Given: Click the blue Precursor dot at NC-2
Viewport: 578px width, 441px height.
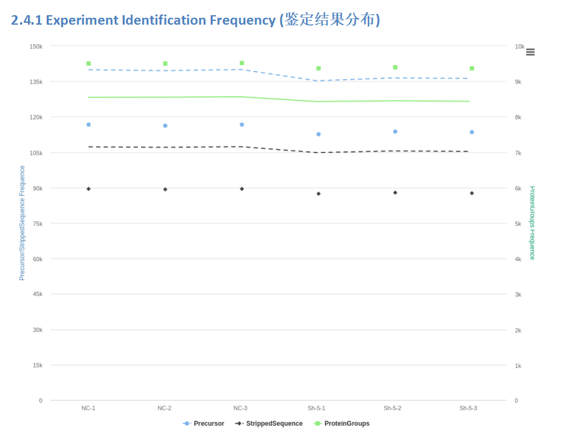Looking at the screenshot, I should (165, 126).
